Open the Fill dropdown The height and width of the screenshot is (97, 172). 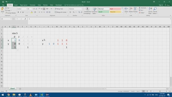tap(141, 10)
